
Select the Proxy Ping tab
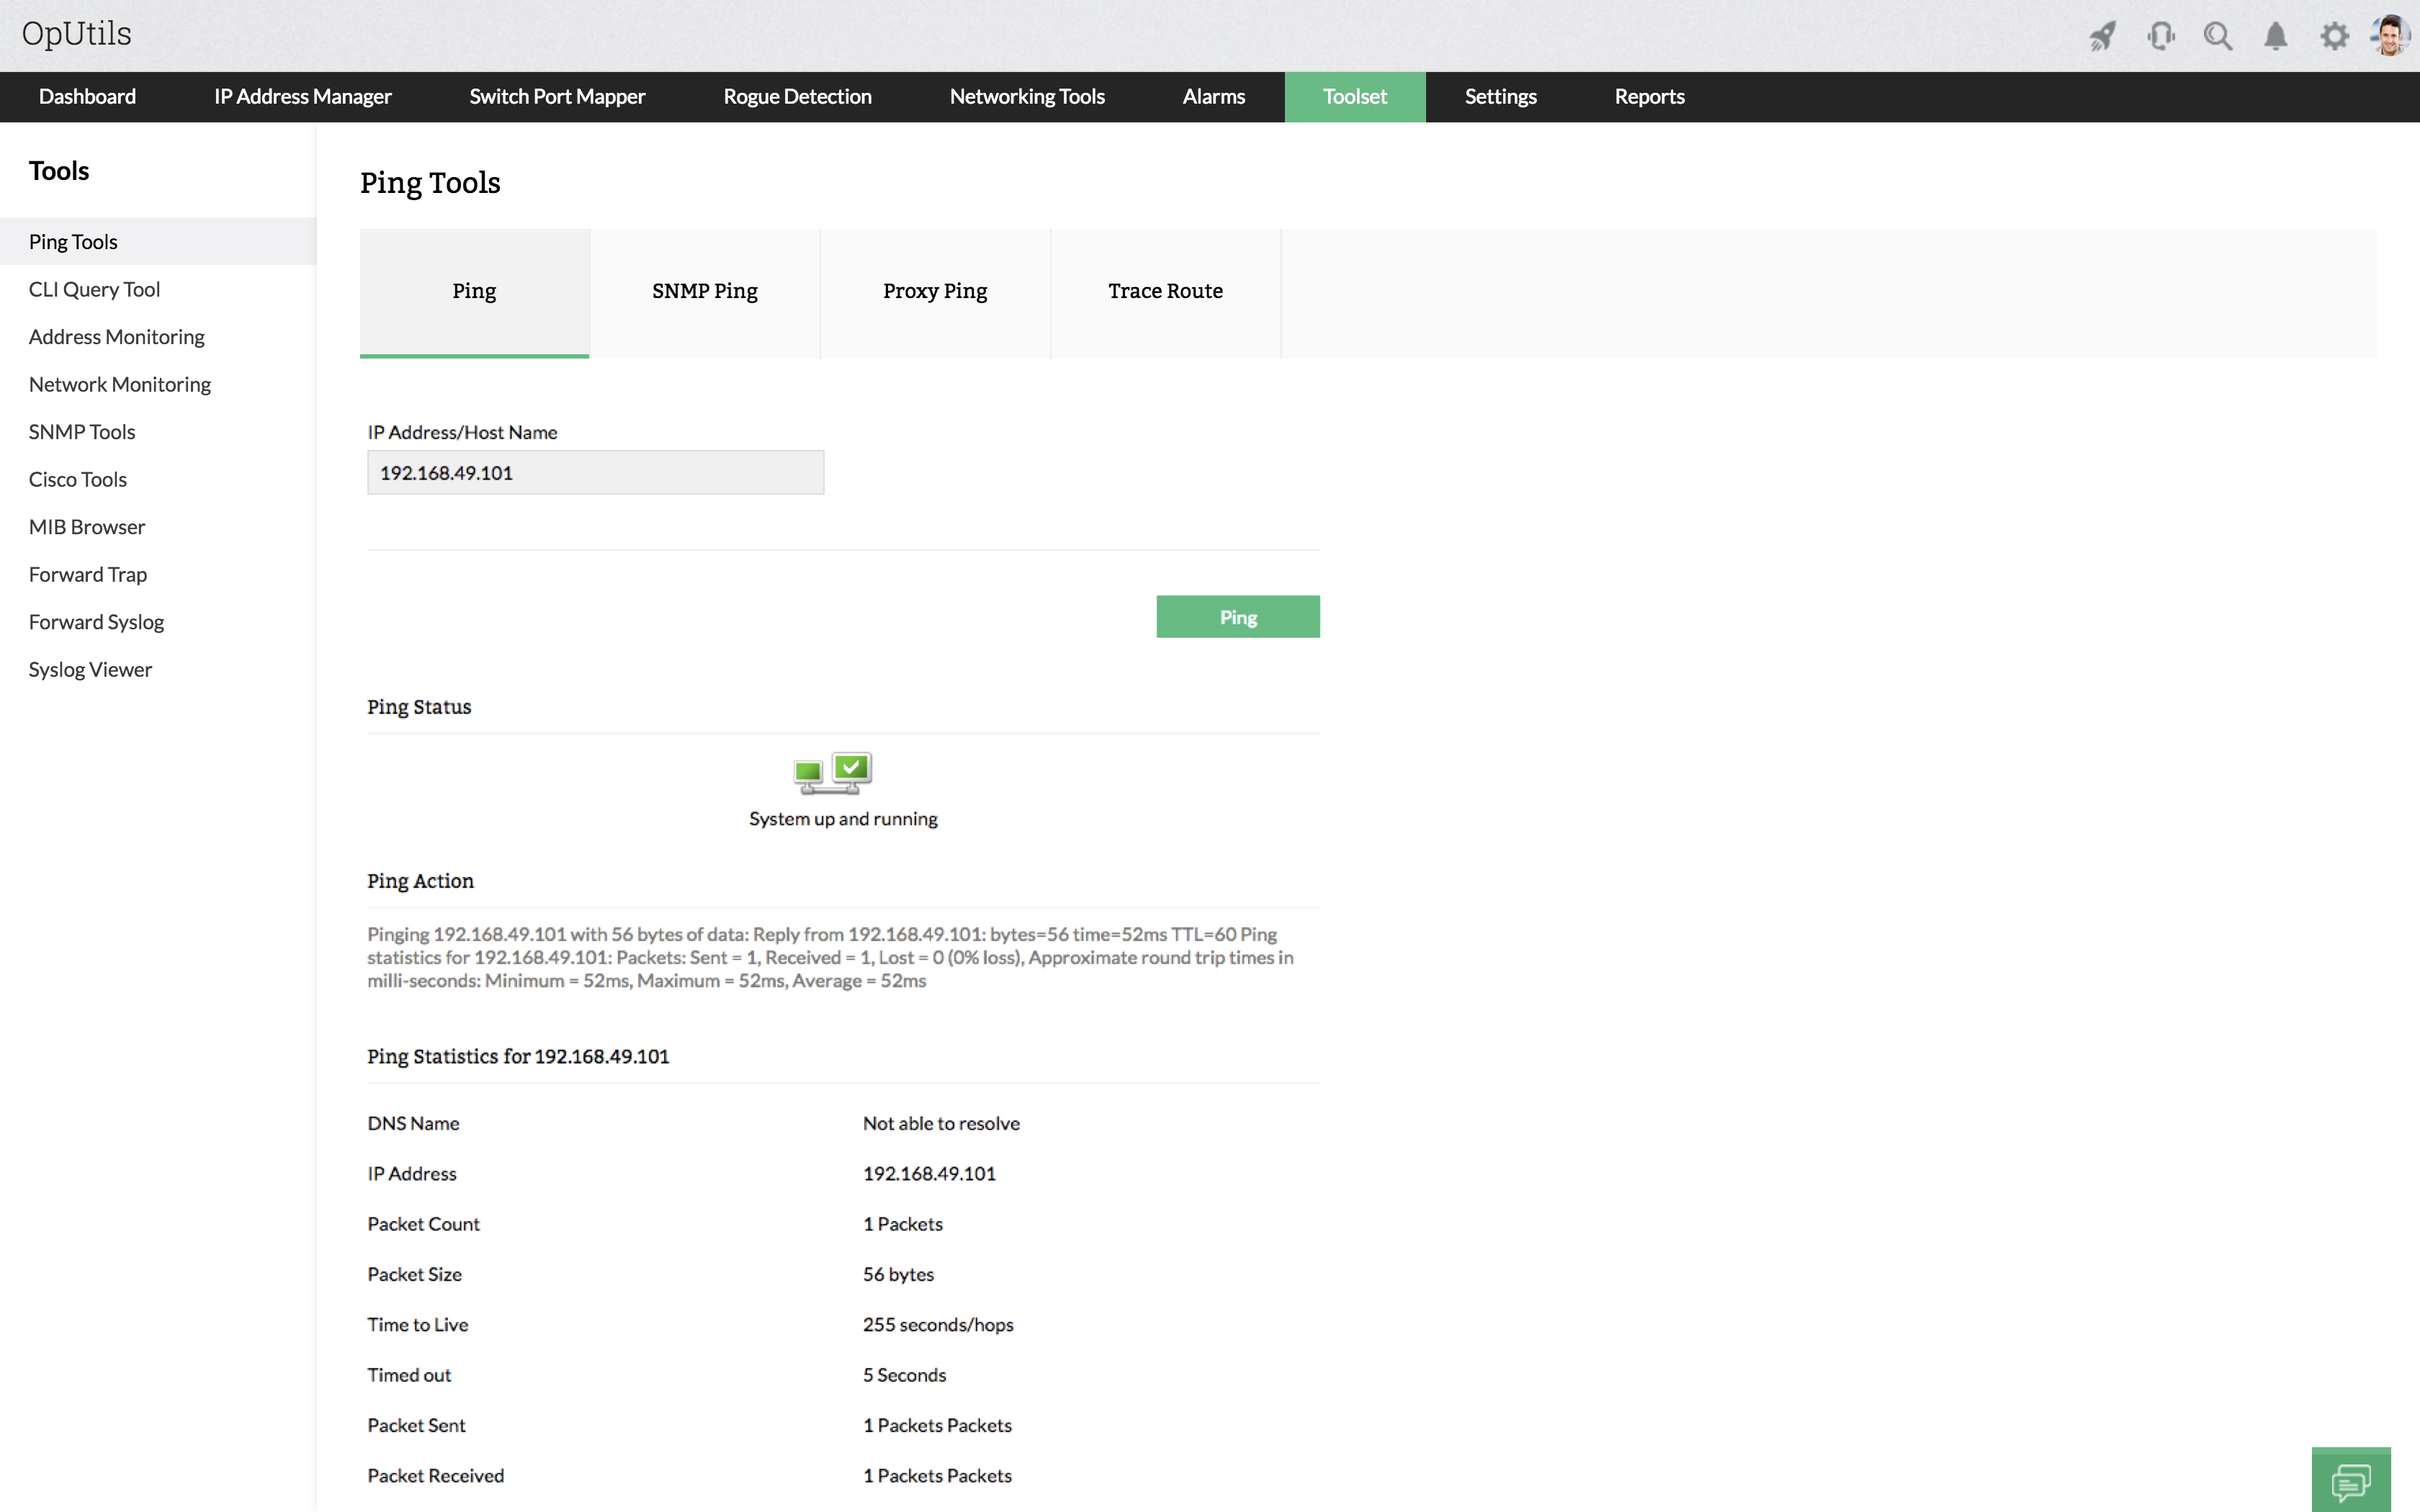[x=935, y=291]
